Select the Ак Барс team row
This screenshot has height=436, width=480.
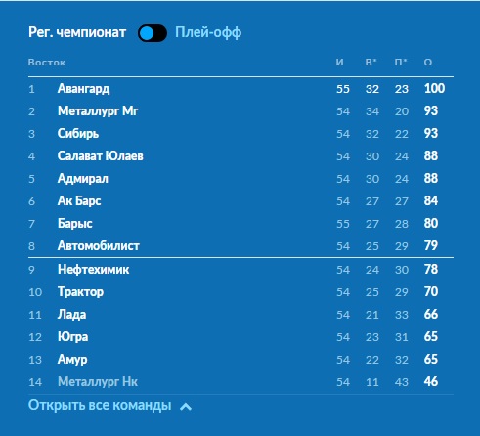(240, 201)
